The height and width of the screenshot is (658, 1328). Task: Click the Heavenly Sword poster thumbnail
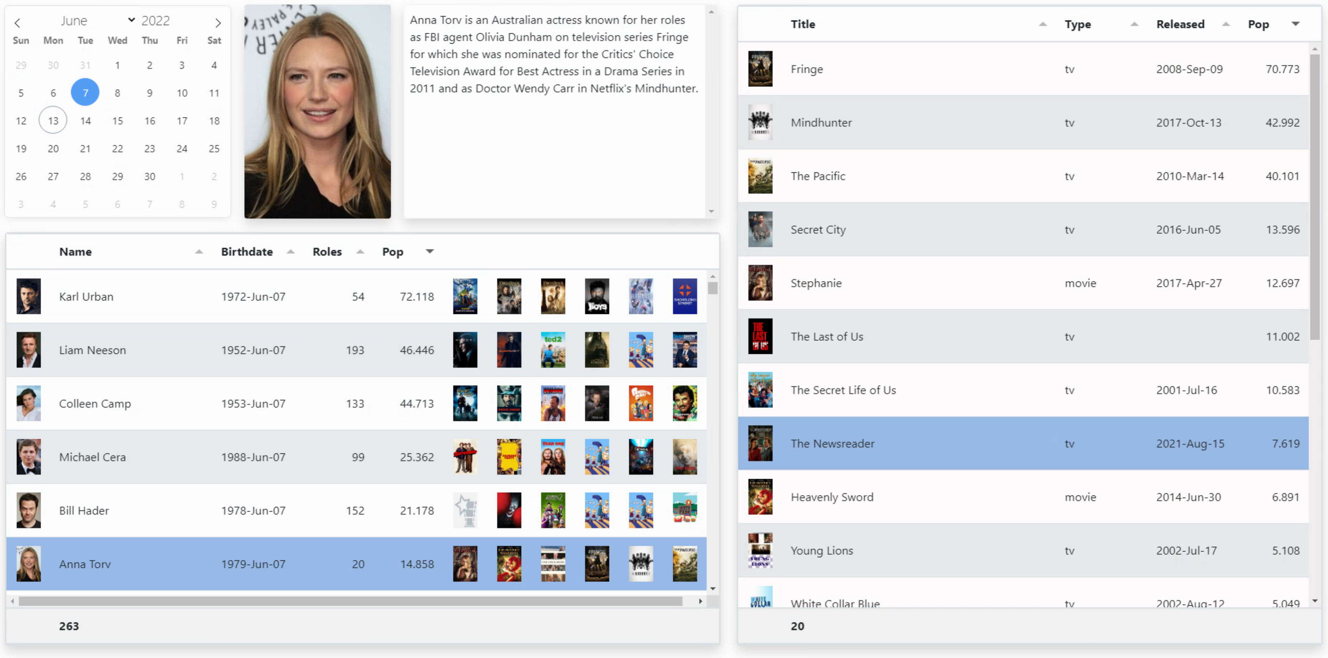point(760,497)
